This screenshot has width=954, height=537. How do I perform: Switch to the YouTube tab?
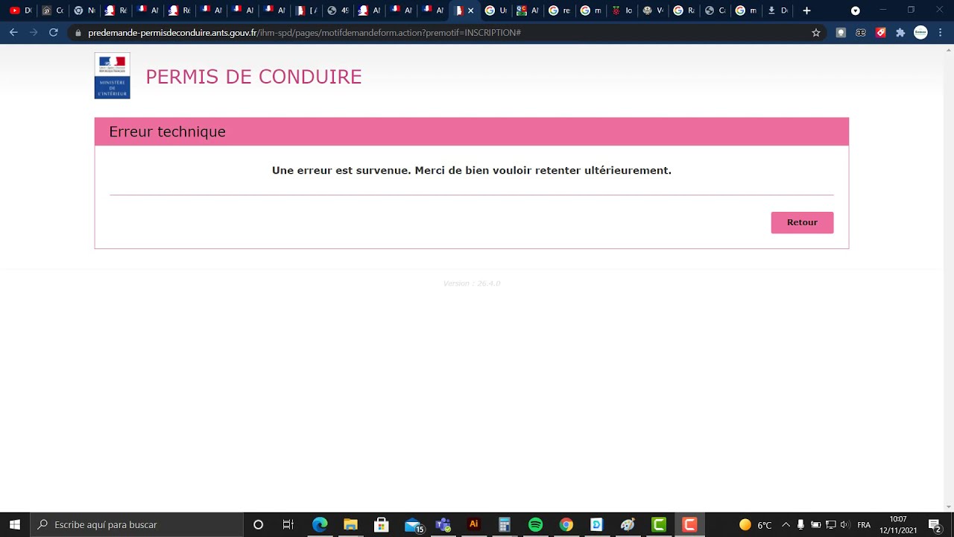click(x=20, y=10)
